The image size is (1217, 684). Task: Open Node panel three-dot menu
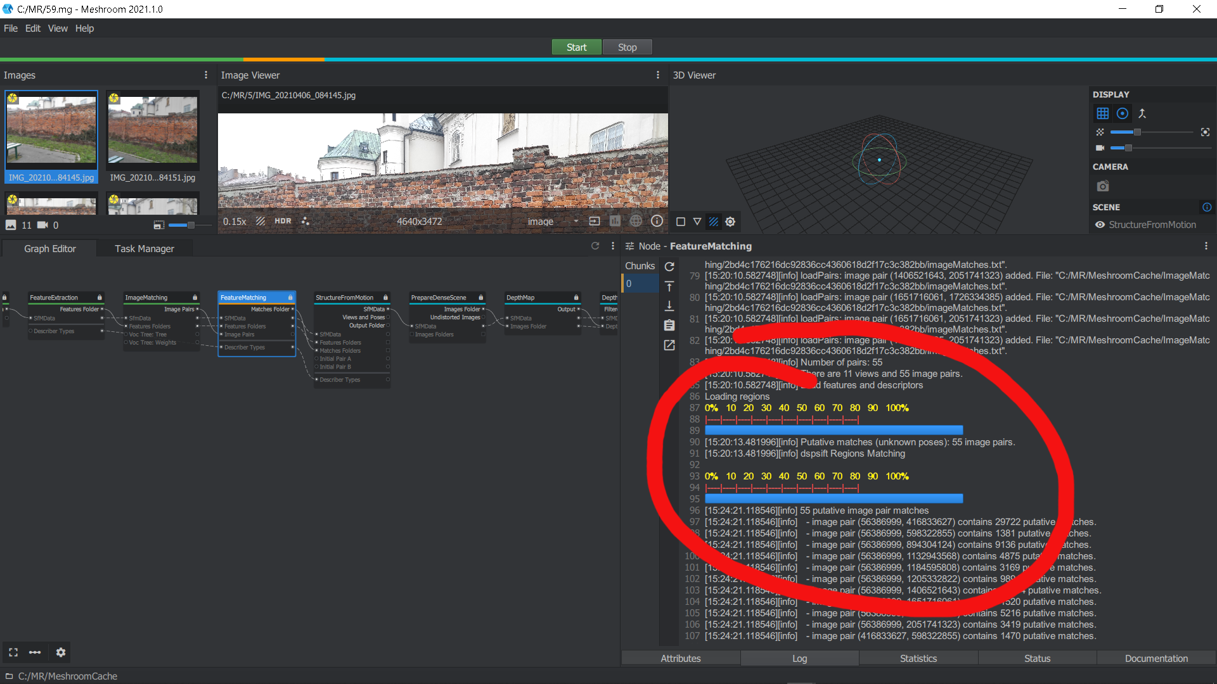pos(1206,246)
